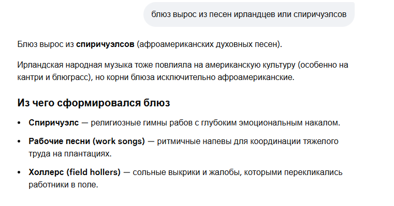This screenshot has width=394, height=206.
Task: Click the bold term «Холлерс (field hollers)»
Action: (75, 172)
